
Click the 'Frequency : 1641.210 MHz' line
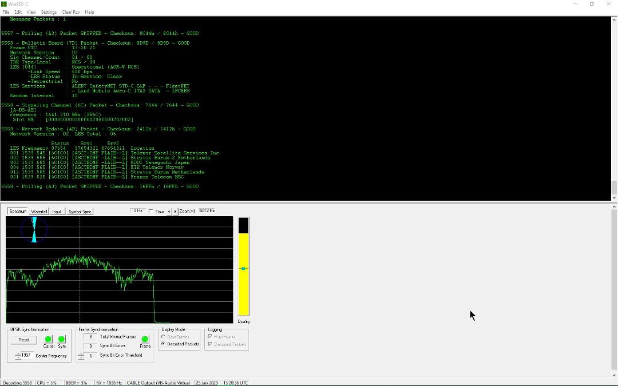pyautogui.click(x=56, y=114)
